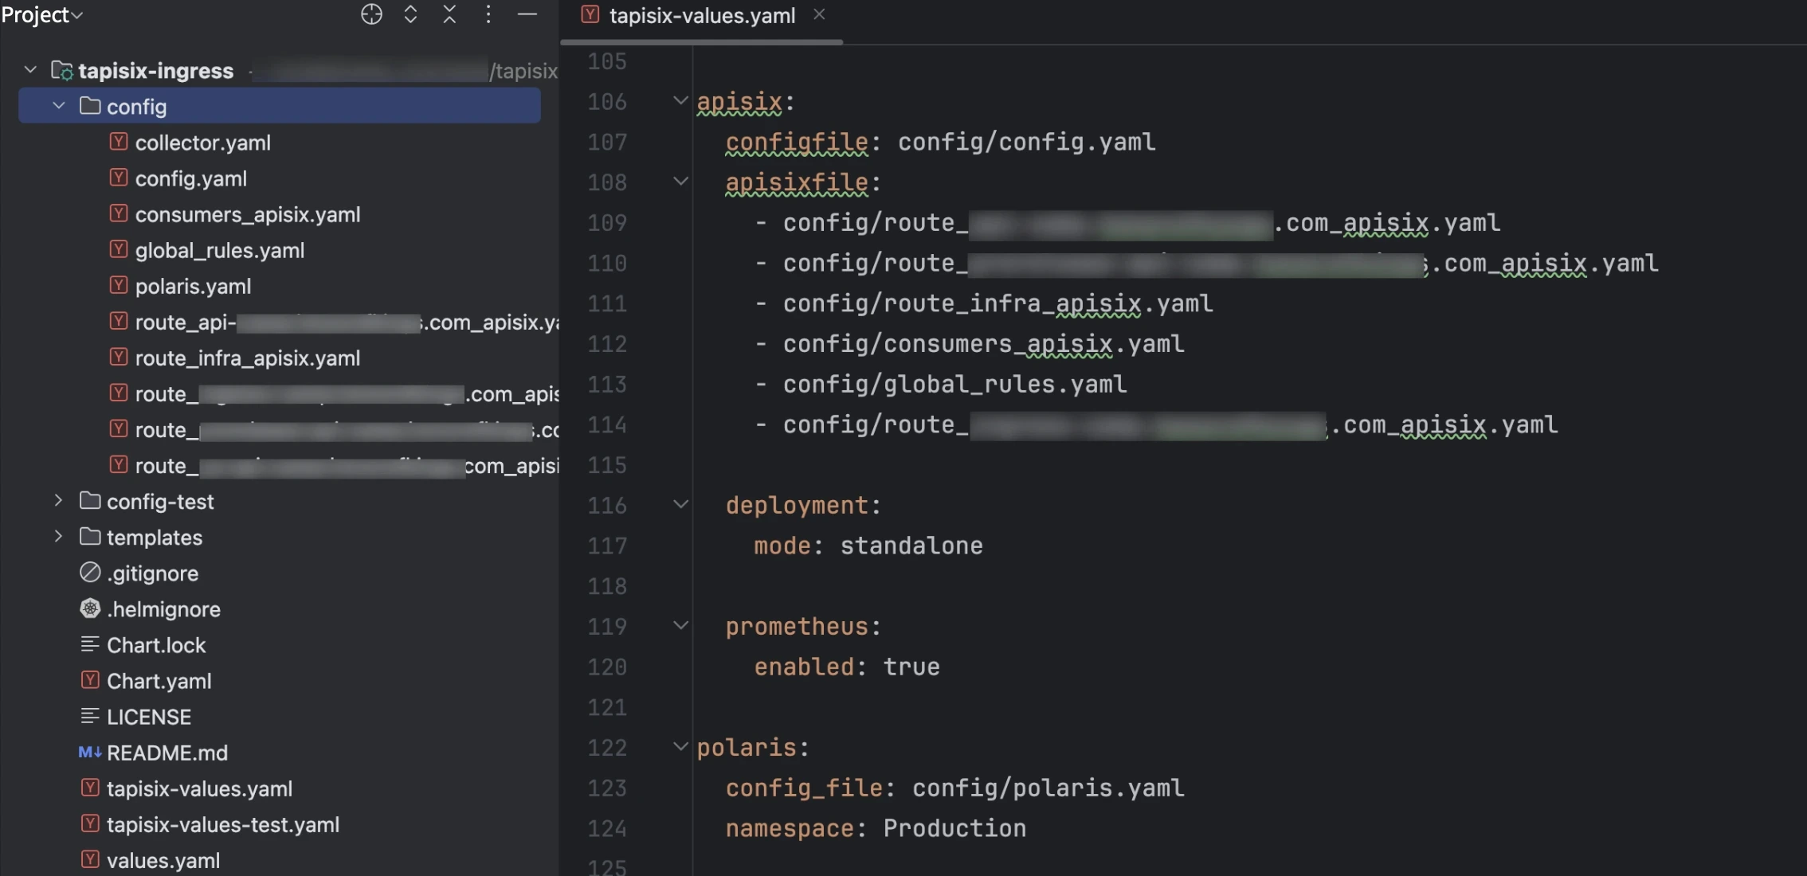
Task: Collapse the config folder in project tree
Action: pos(58,106)
